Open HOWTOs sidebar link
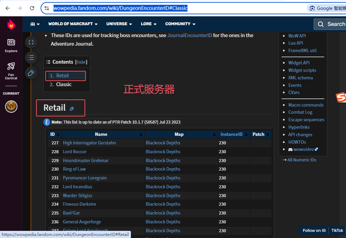 click(297, 142)
